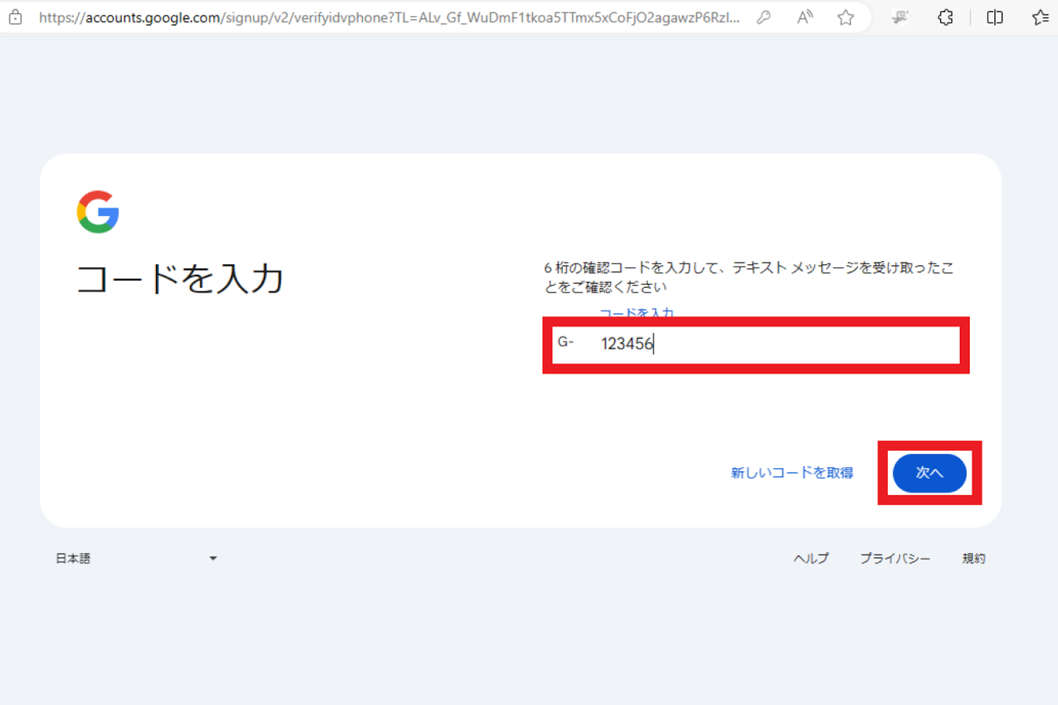
Task: Toggle the split screen icon
Action: click(x=994, y=18)
